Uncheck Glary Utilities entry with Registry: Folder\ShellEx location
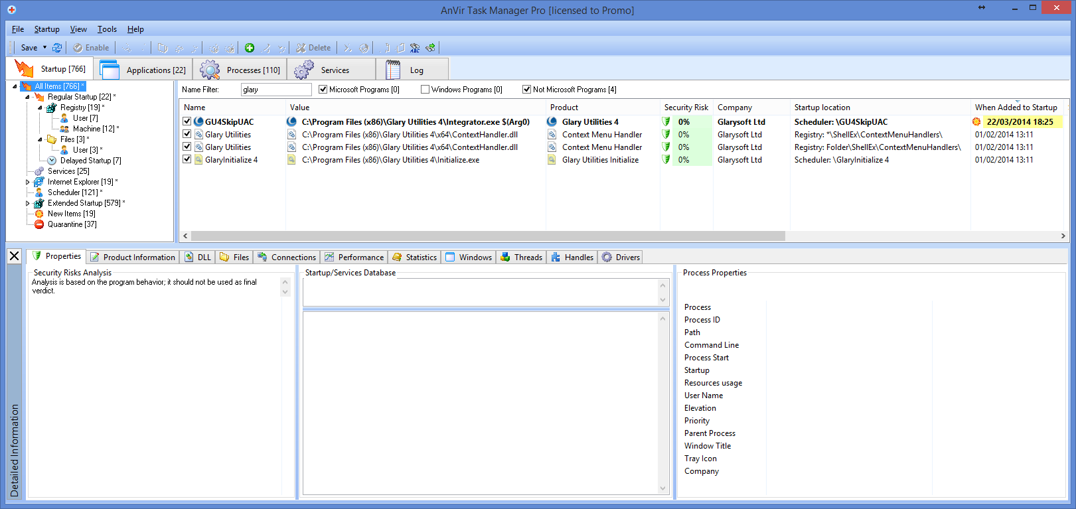 [187, 147]
